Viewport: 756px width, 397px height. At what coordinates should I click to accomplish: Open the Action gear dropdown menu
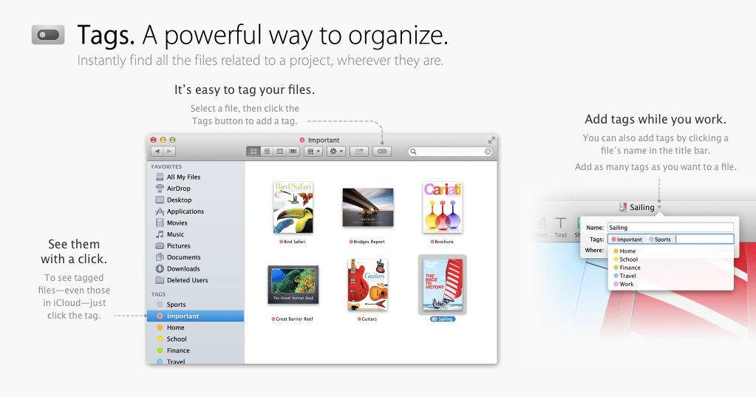336,152
